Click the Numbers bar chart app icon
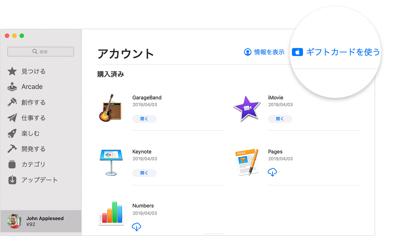This screenshot has width=395, height=236. (x=111, y=213)
